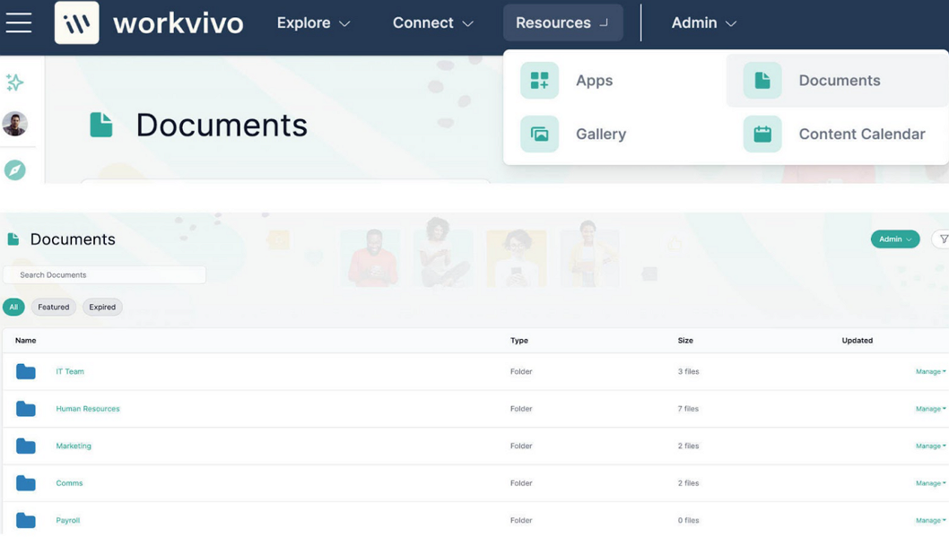Click the Human Resources folder icon
This screenshot has width=949, height=538.
coord(25,409)
